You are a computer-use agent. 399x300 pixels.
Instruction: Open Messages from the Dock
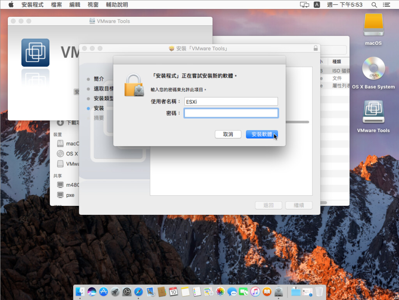(x=232, y=291)
